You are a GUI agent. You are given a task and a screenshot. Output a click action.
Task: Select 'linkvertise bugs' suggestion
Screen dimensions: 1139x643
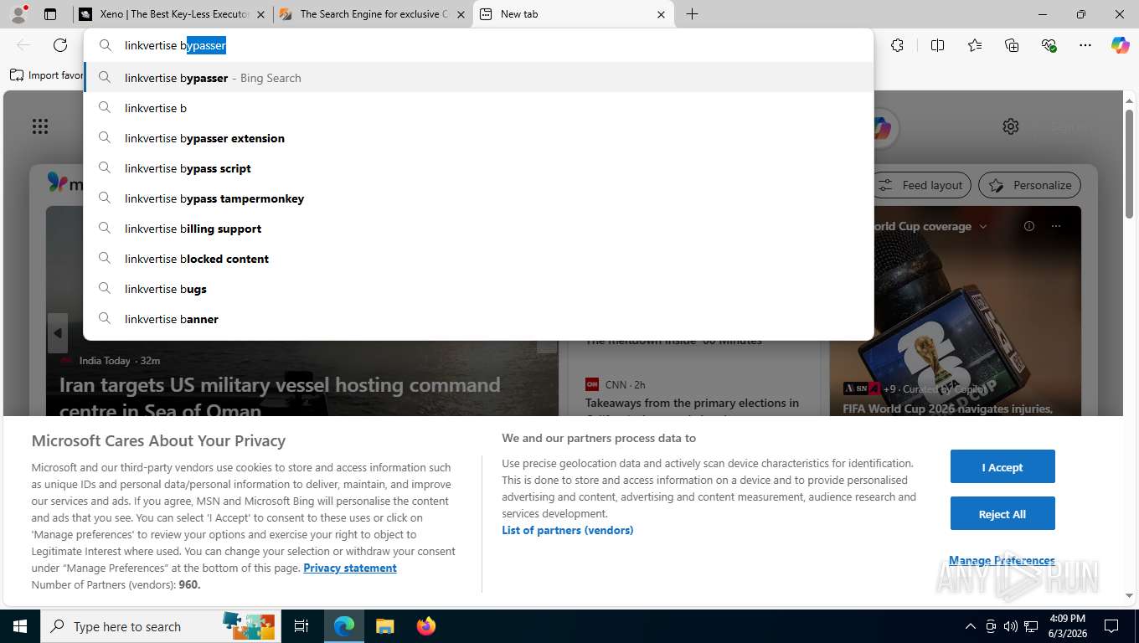click(x=478, y=289)
